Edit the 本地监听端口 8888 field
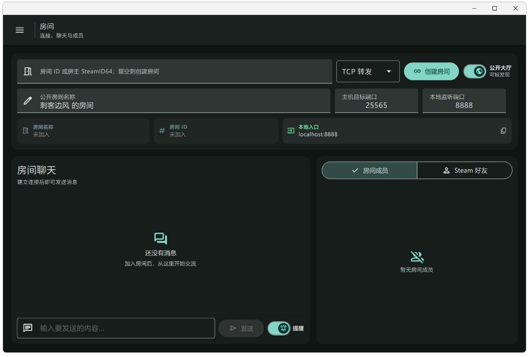 [x=464, y=101]
